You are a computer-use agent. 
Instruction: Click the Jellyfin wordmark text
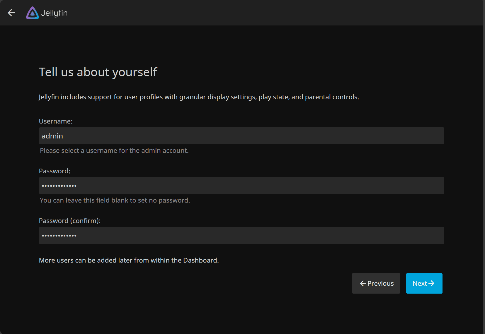coord(54,13)
